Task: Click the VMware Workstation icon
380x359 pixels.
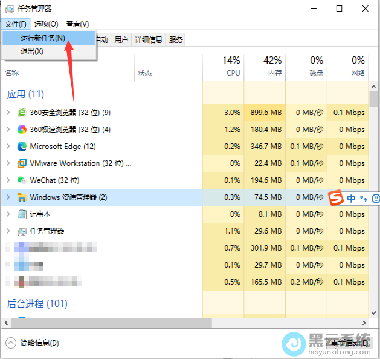Action: click(22, 163)
